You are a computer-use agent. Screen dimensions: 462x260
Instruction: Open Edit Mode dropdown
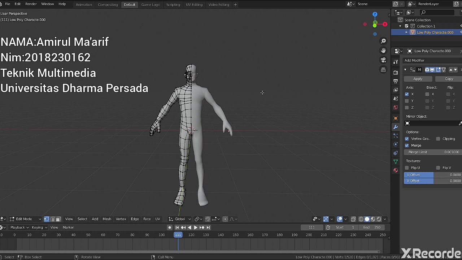(25, 219)
